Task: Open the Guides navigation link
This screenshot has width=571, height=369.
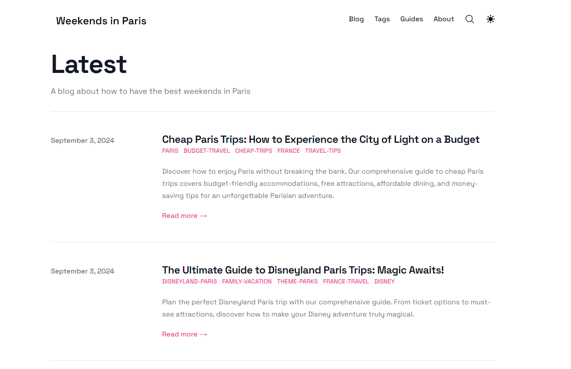Action: (412, 19)
